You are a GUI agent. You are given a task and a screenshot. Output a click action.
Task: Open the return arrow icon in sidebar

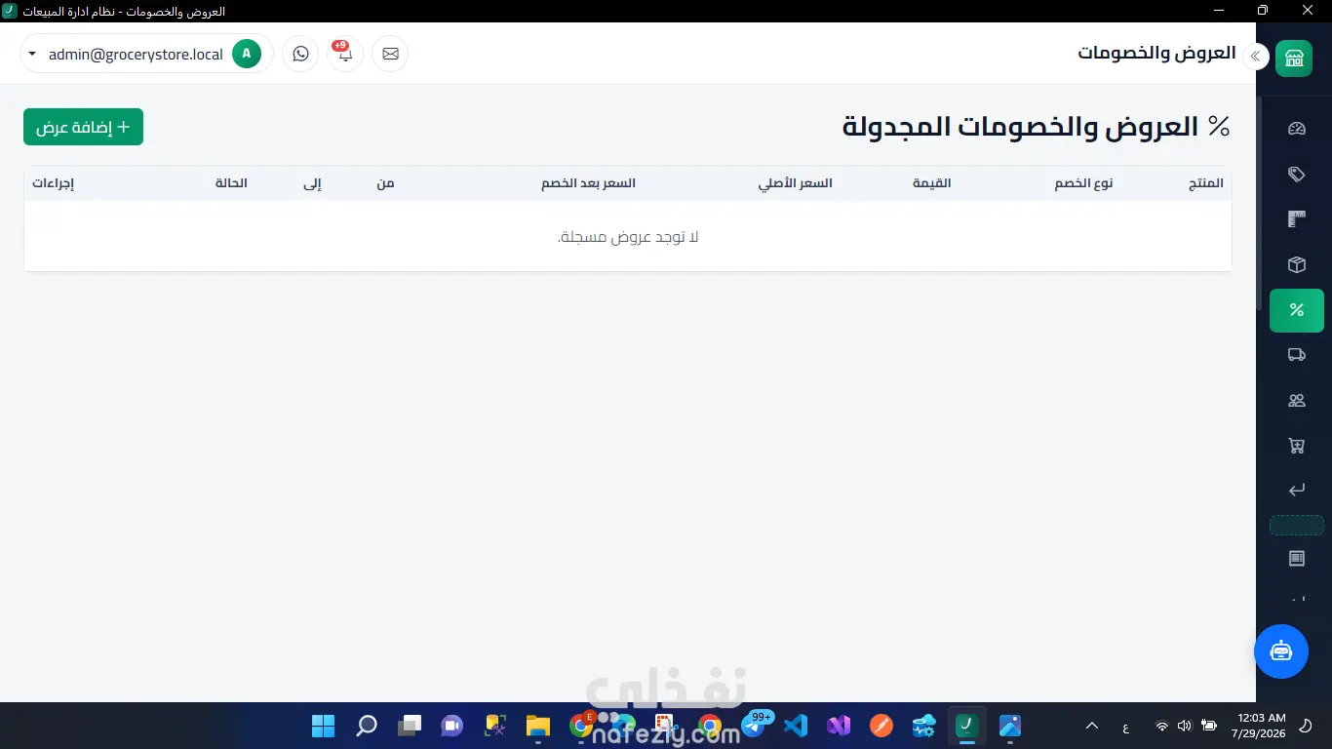(1296, 491)
